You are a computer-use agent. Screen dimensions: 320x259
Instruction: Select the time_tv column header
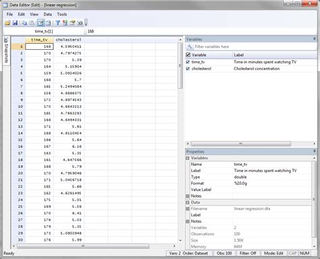39,40
